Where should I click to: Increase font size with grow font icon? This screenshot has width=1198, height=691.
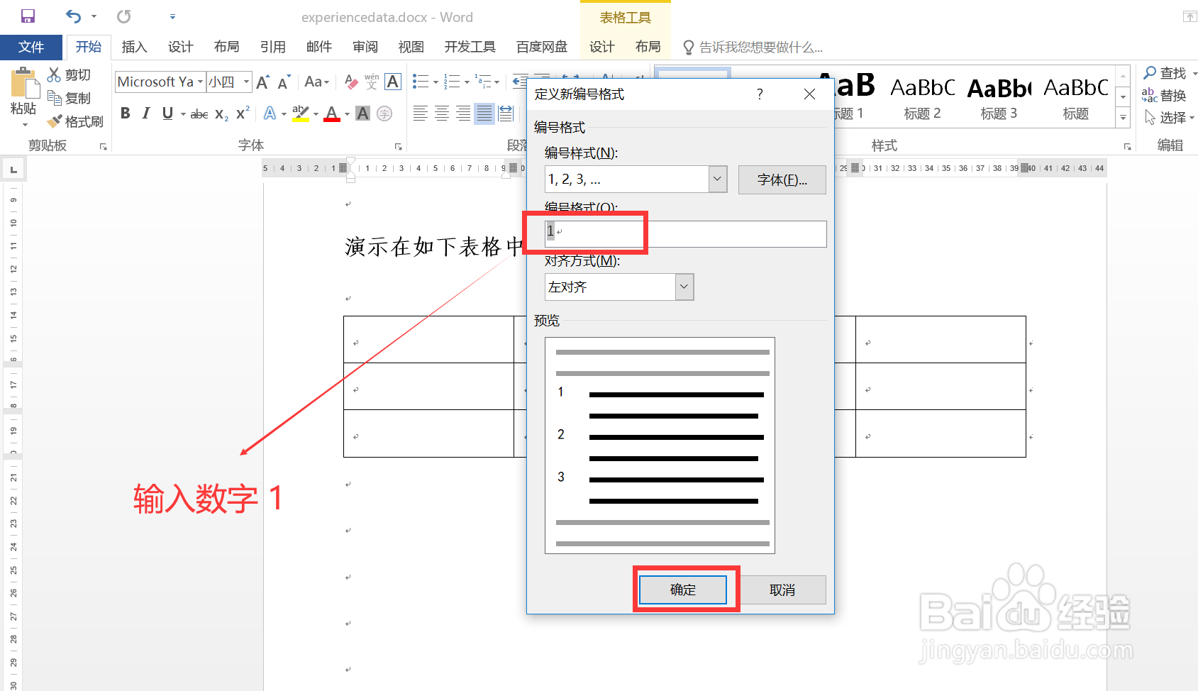[x=262, y=82]
